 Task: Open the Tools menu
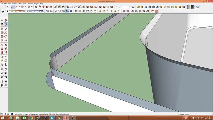pos(25,4)
